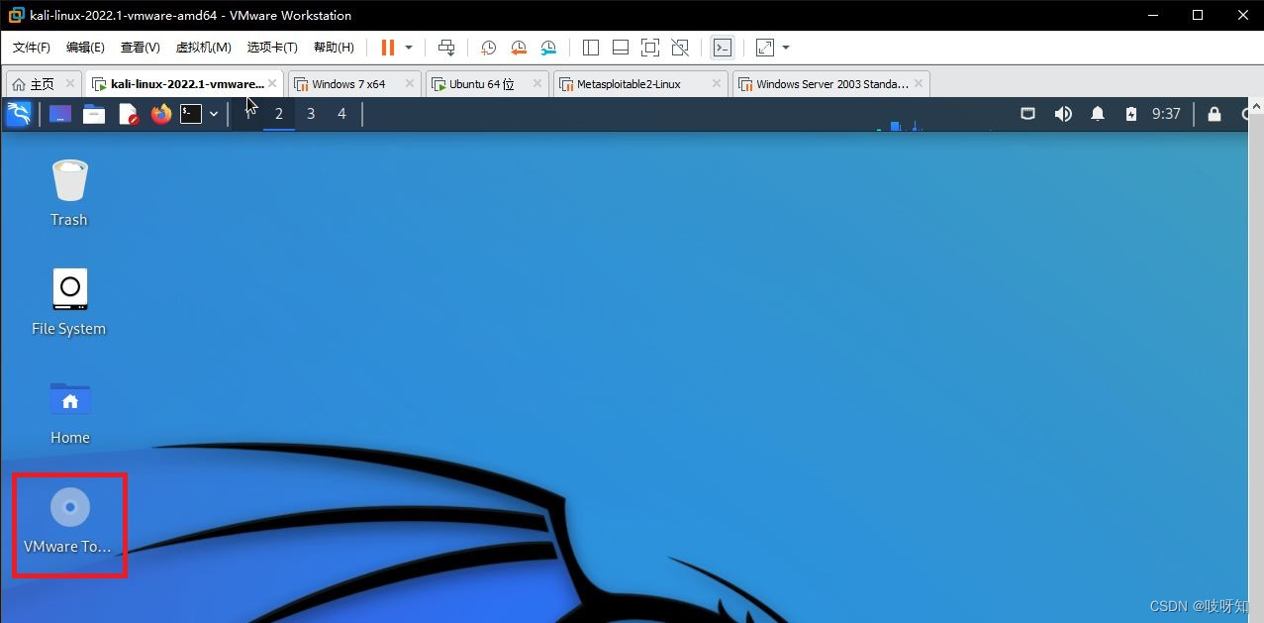Pause the virtual machine with orange button
The height and width of the screenshot is (623, 1264).
click(387, 48)
